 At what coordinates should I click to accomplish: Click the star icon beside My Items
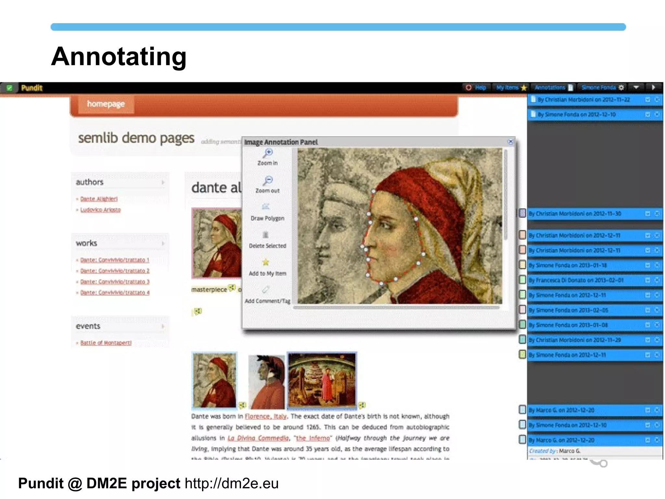pyautogui.click(x=523, y=87)
